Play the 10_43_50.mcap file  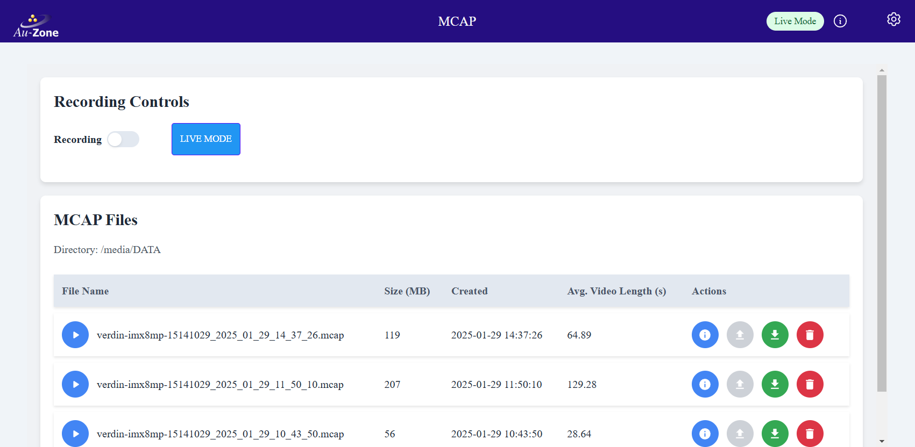tap(75, 434)
